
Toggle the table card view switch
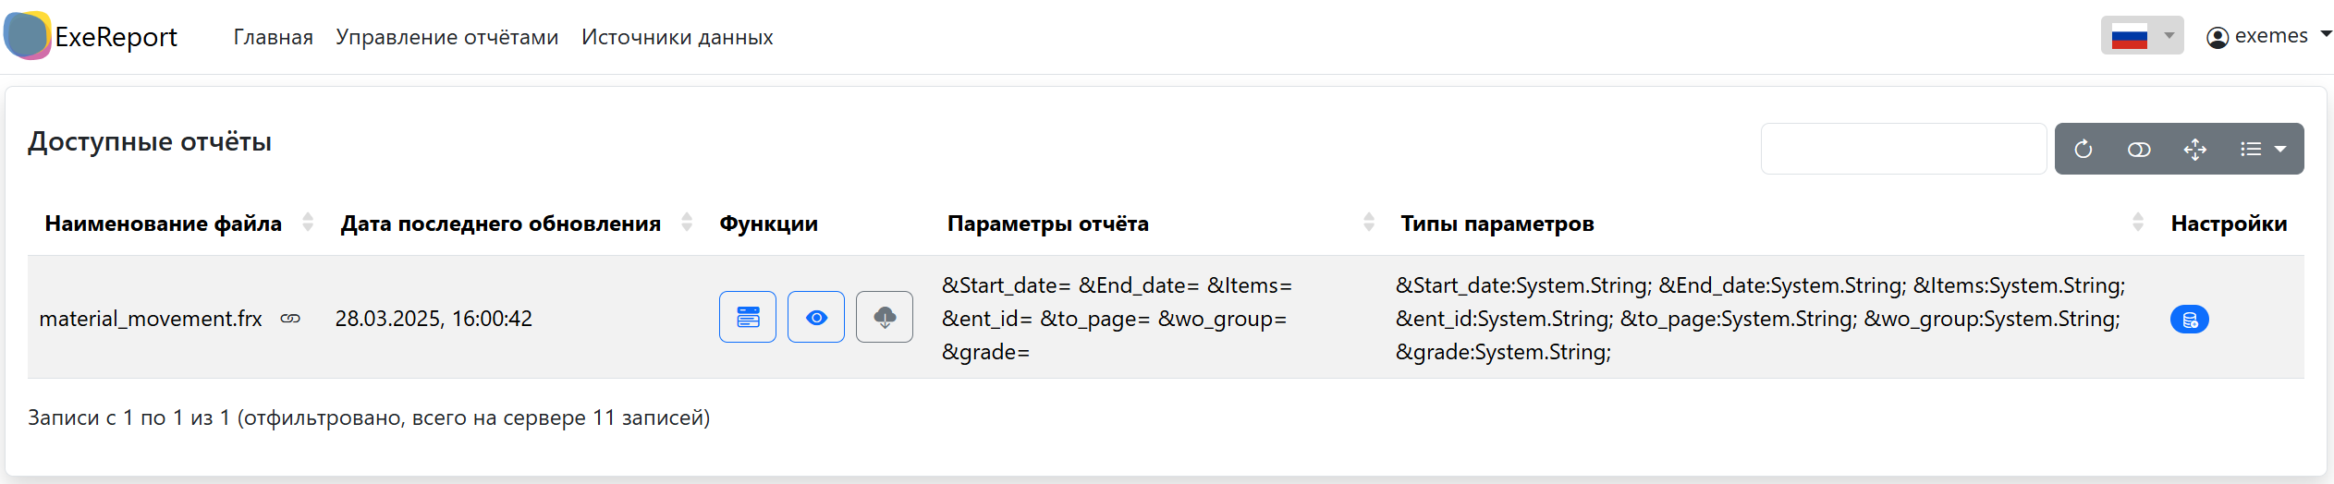coord(2138,150)
